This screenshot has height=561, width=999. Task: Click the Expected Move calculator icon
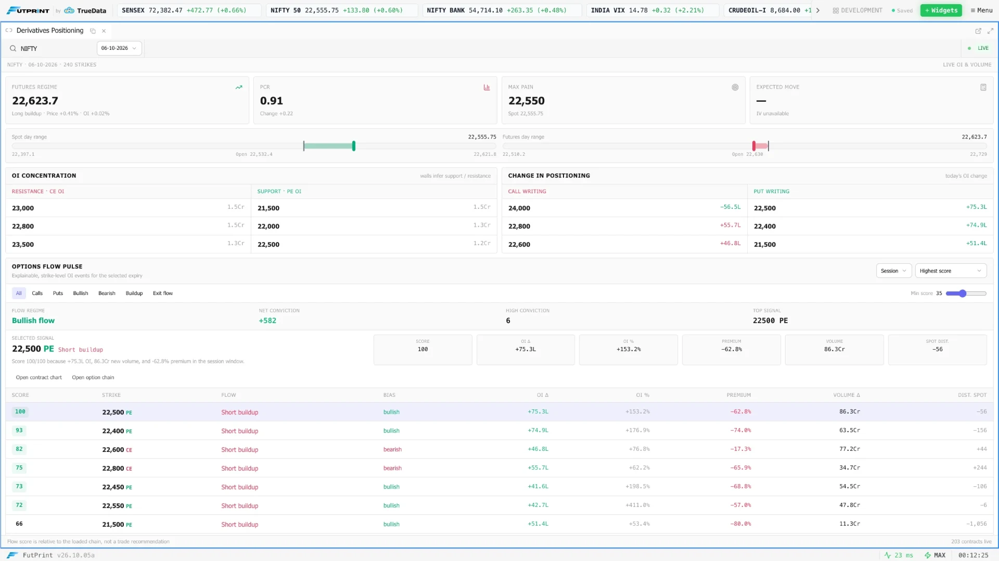[983, 87]
